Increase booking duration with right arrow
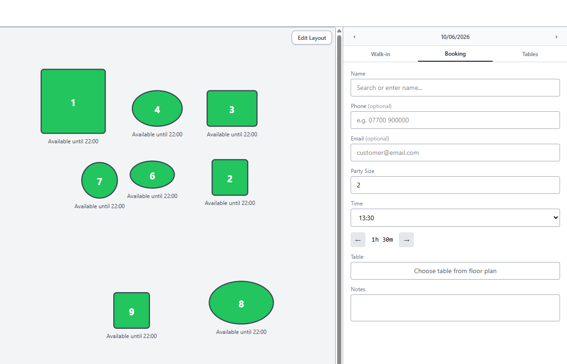 tap(406, 240)
